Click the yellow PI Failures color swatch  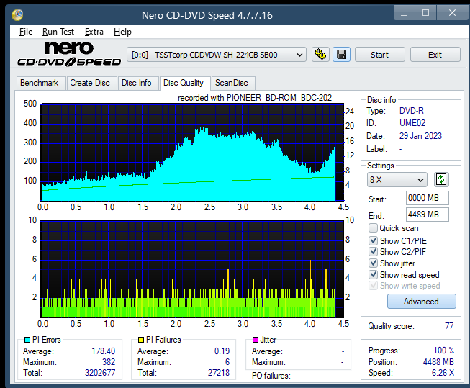tap(141, 340)
